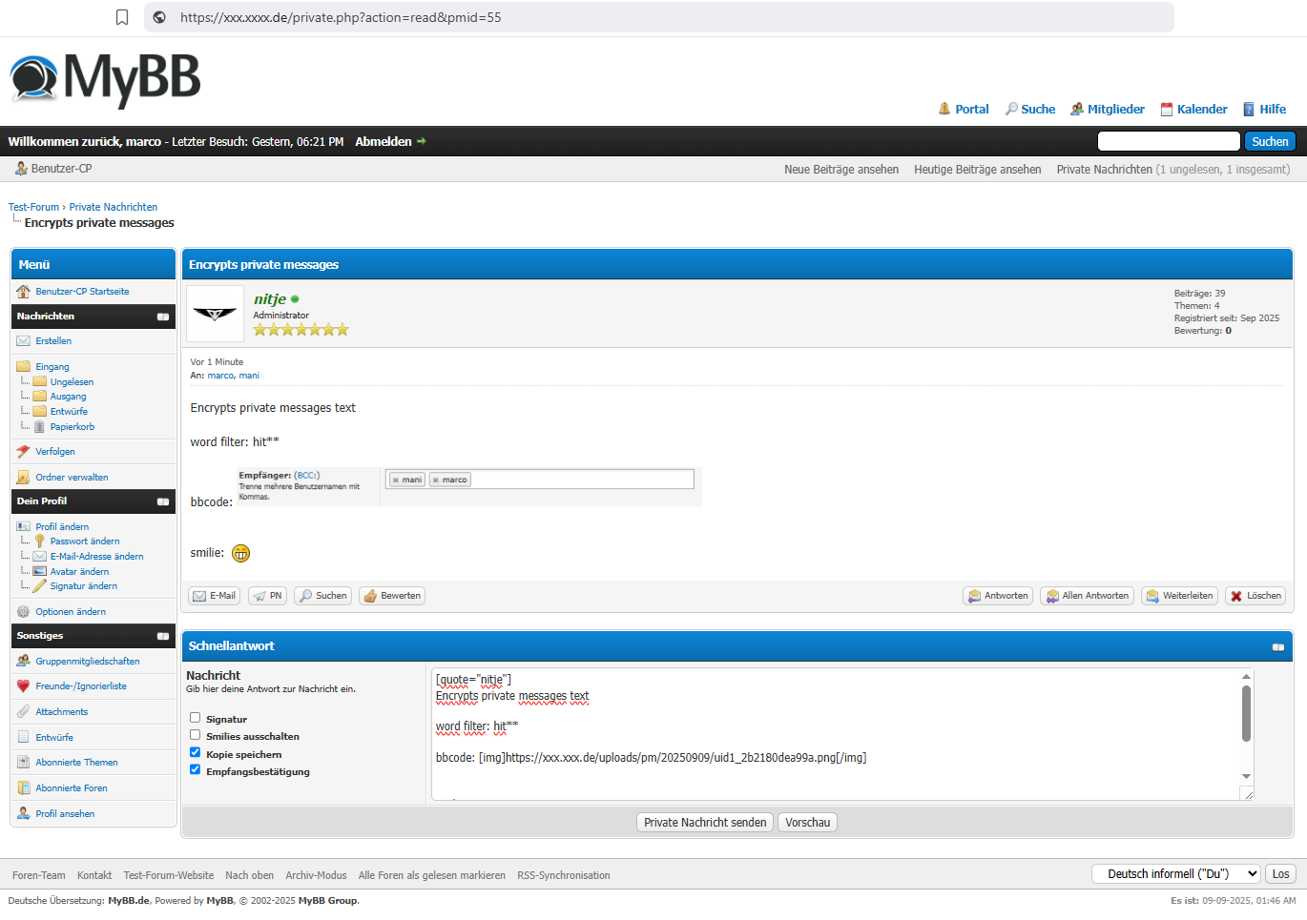The height and width of the screenshot is (920, 1307).
Task: Collapse the Schnellantwort panel
Action: (1278, 647)
